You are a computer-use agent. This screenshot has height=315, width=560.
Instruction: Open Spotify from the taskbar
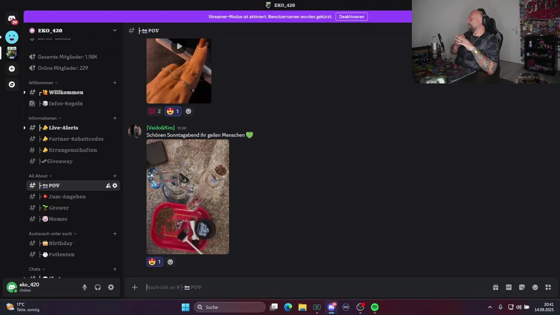[374, 307]
